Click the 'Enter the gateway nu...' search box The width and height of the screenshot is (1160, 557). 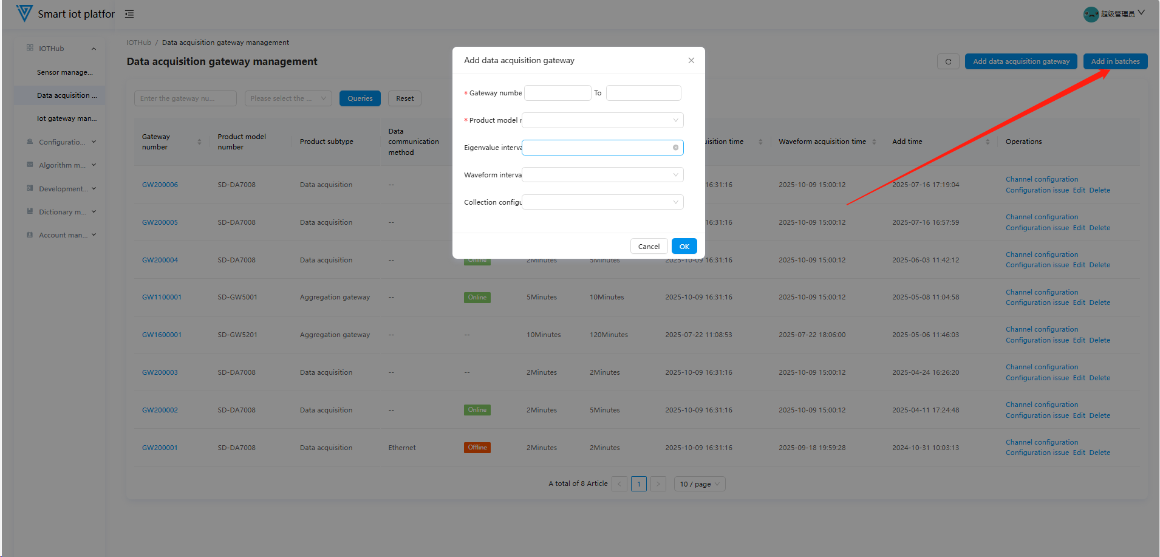[185, 98]
